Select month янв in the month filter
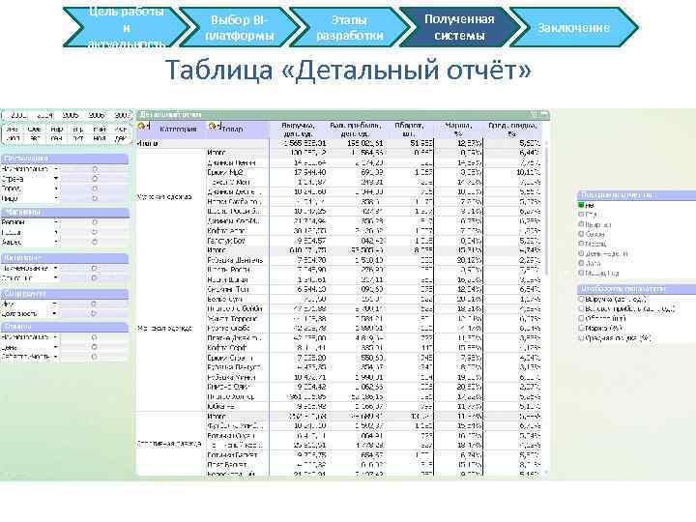 13,130
